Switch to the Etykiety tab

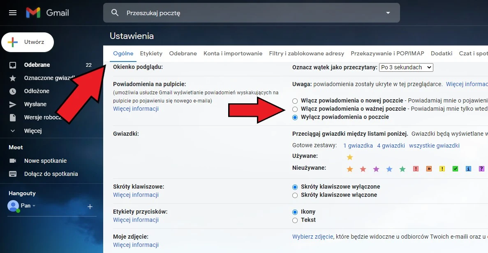pos(151,53)
